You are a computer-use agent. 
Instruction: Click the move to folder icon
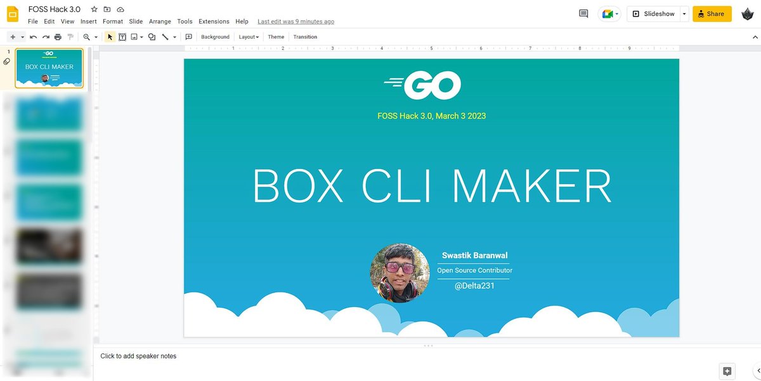click(x=107, y=9)
